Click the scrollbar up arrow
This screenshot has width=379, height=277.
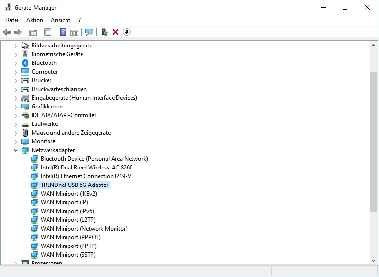(x=374, y=46)
